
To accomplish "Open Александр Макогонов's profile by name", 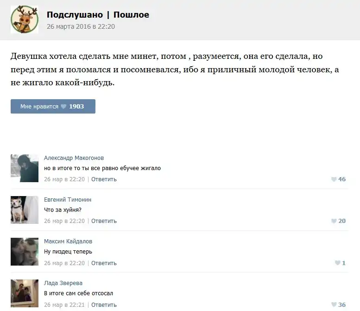I will 74,158.
